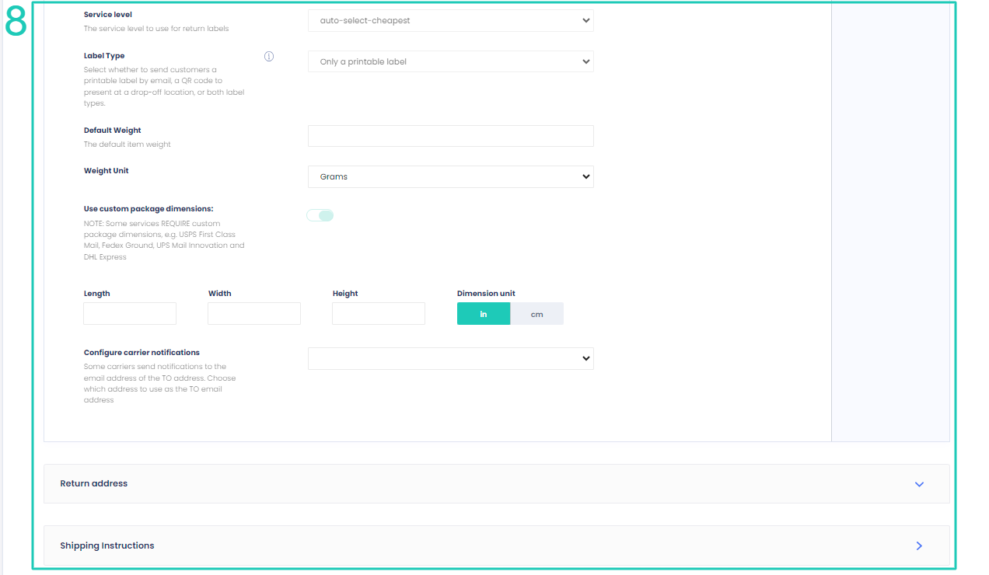Click the Return address chevron icon
989x575 pixels.
pyautogui.click(x=919, y=484)
